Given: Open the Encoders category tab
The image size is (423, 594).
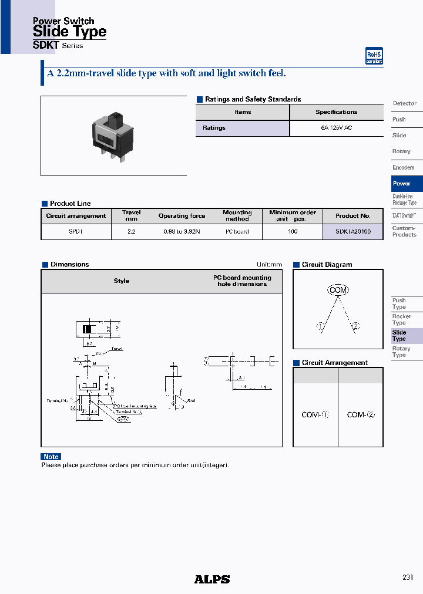Looking at the screenshot, I should coord(403,167).
